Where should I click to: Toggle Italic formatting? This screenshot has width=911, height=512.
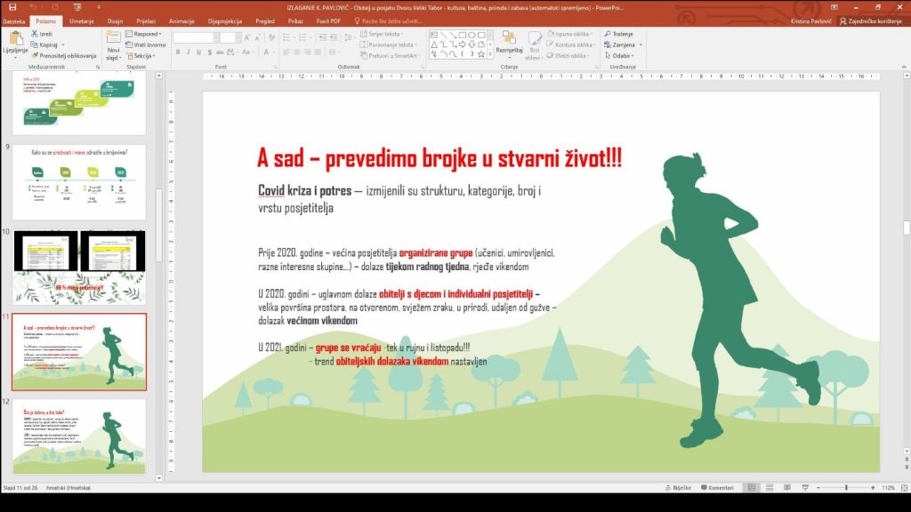click(x=189, y=52)
